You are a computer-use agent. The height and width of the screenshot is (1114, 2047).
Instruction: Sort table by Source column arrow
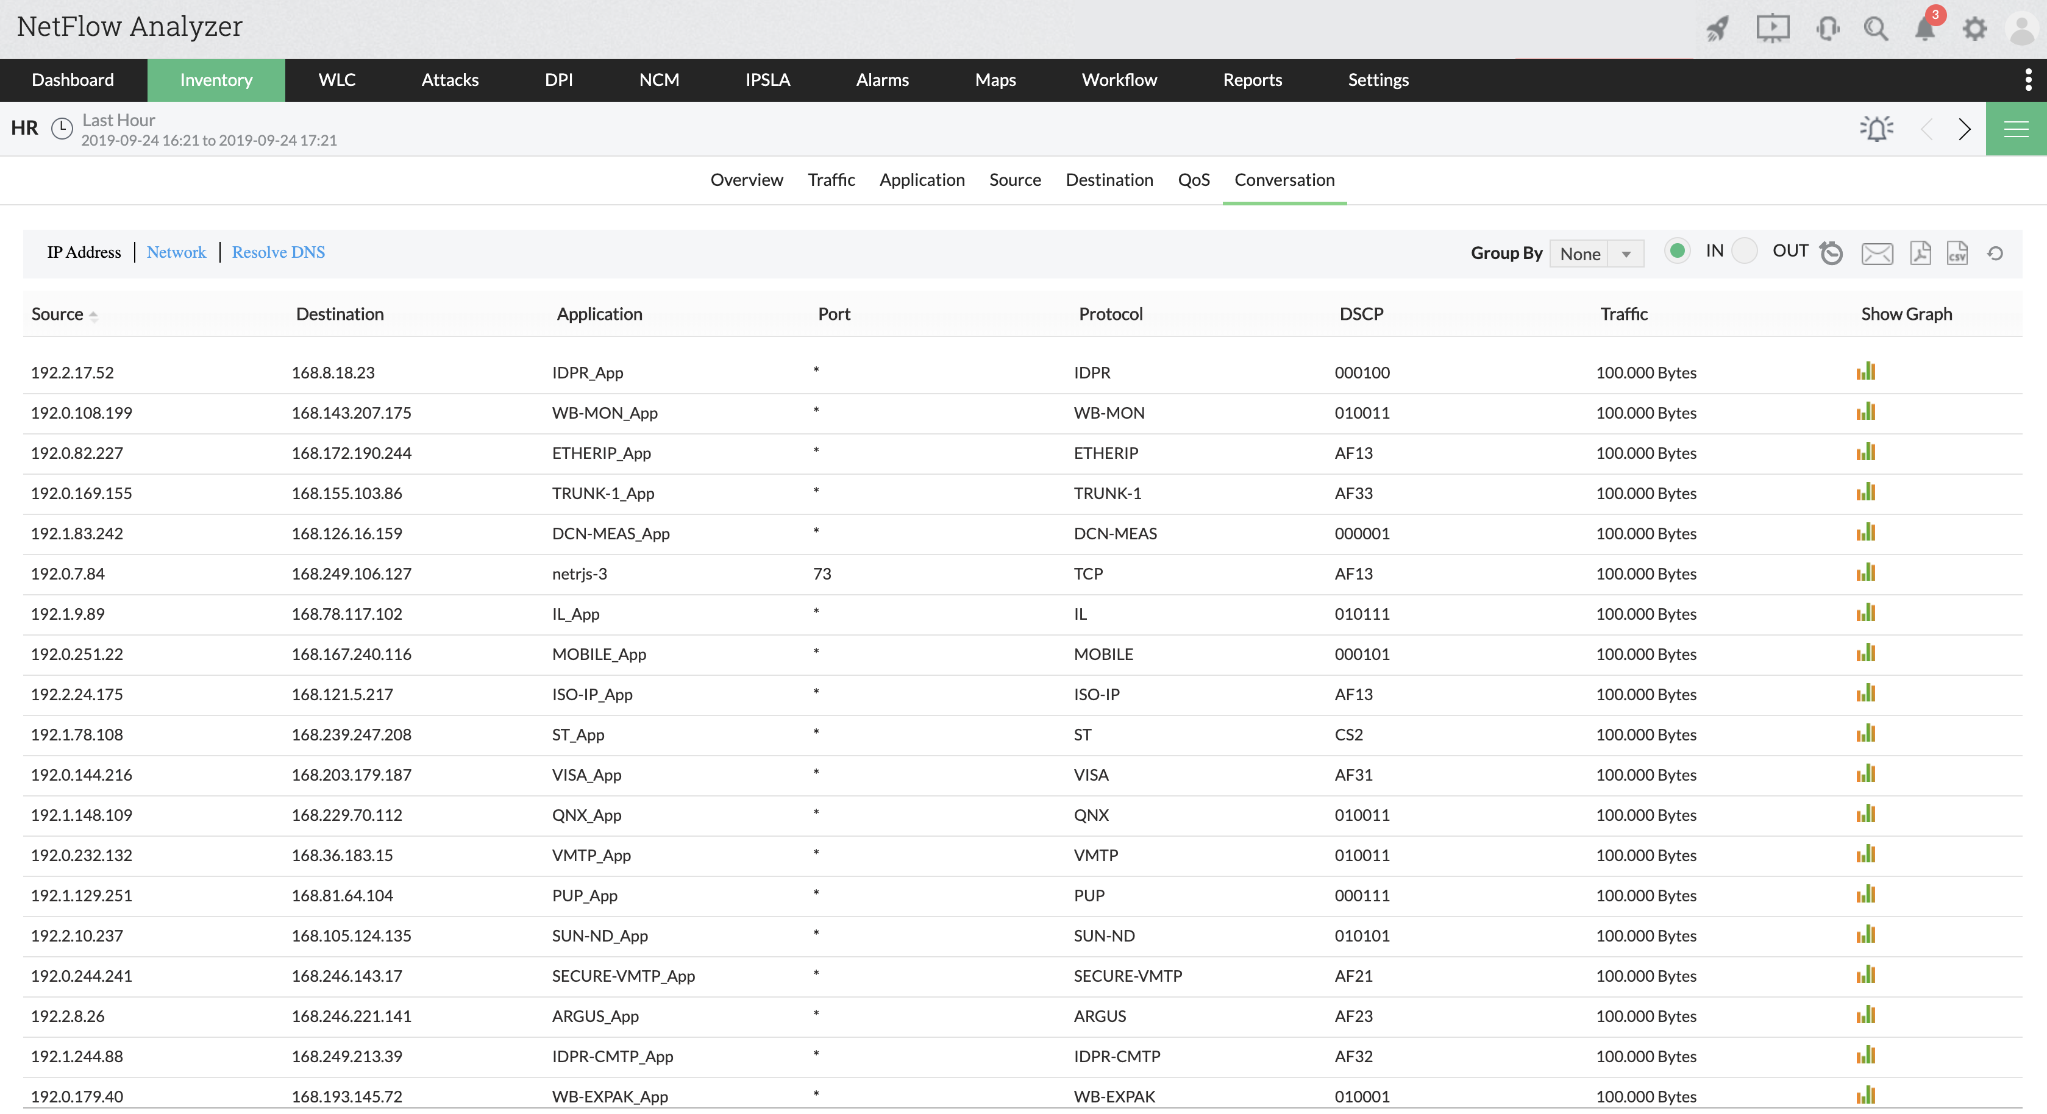(93, 316)
